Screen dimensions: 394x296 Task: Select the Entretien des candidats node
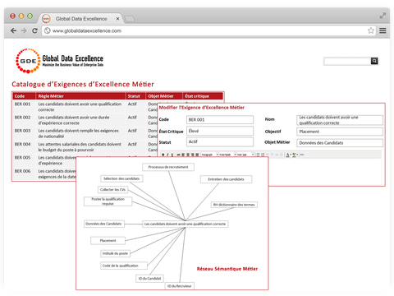[226, 179]
